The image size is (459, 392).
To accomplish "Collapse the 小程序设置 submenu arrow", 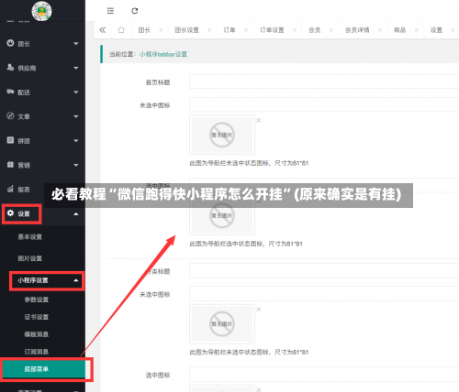I will [x=76, y=280].
